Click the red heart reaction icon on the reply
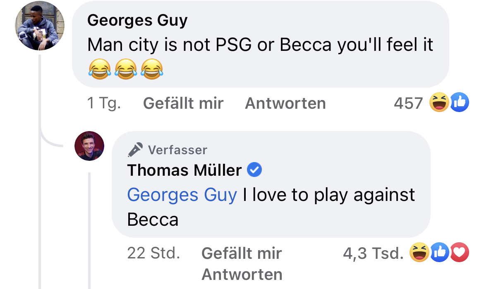Screen dimensions: 484x289 click(460, 253)
